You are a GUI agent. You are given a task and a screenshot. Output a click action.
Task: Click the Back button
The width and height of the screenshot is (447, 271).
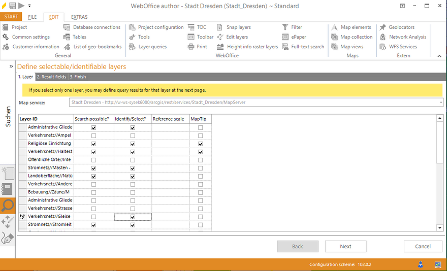pyautogui.click(x=298, y=247)
